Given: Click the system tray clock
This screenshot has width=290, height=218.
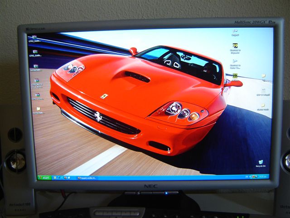Looking at the screenshot, I should click(x=264, y=177).
